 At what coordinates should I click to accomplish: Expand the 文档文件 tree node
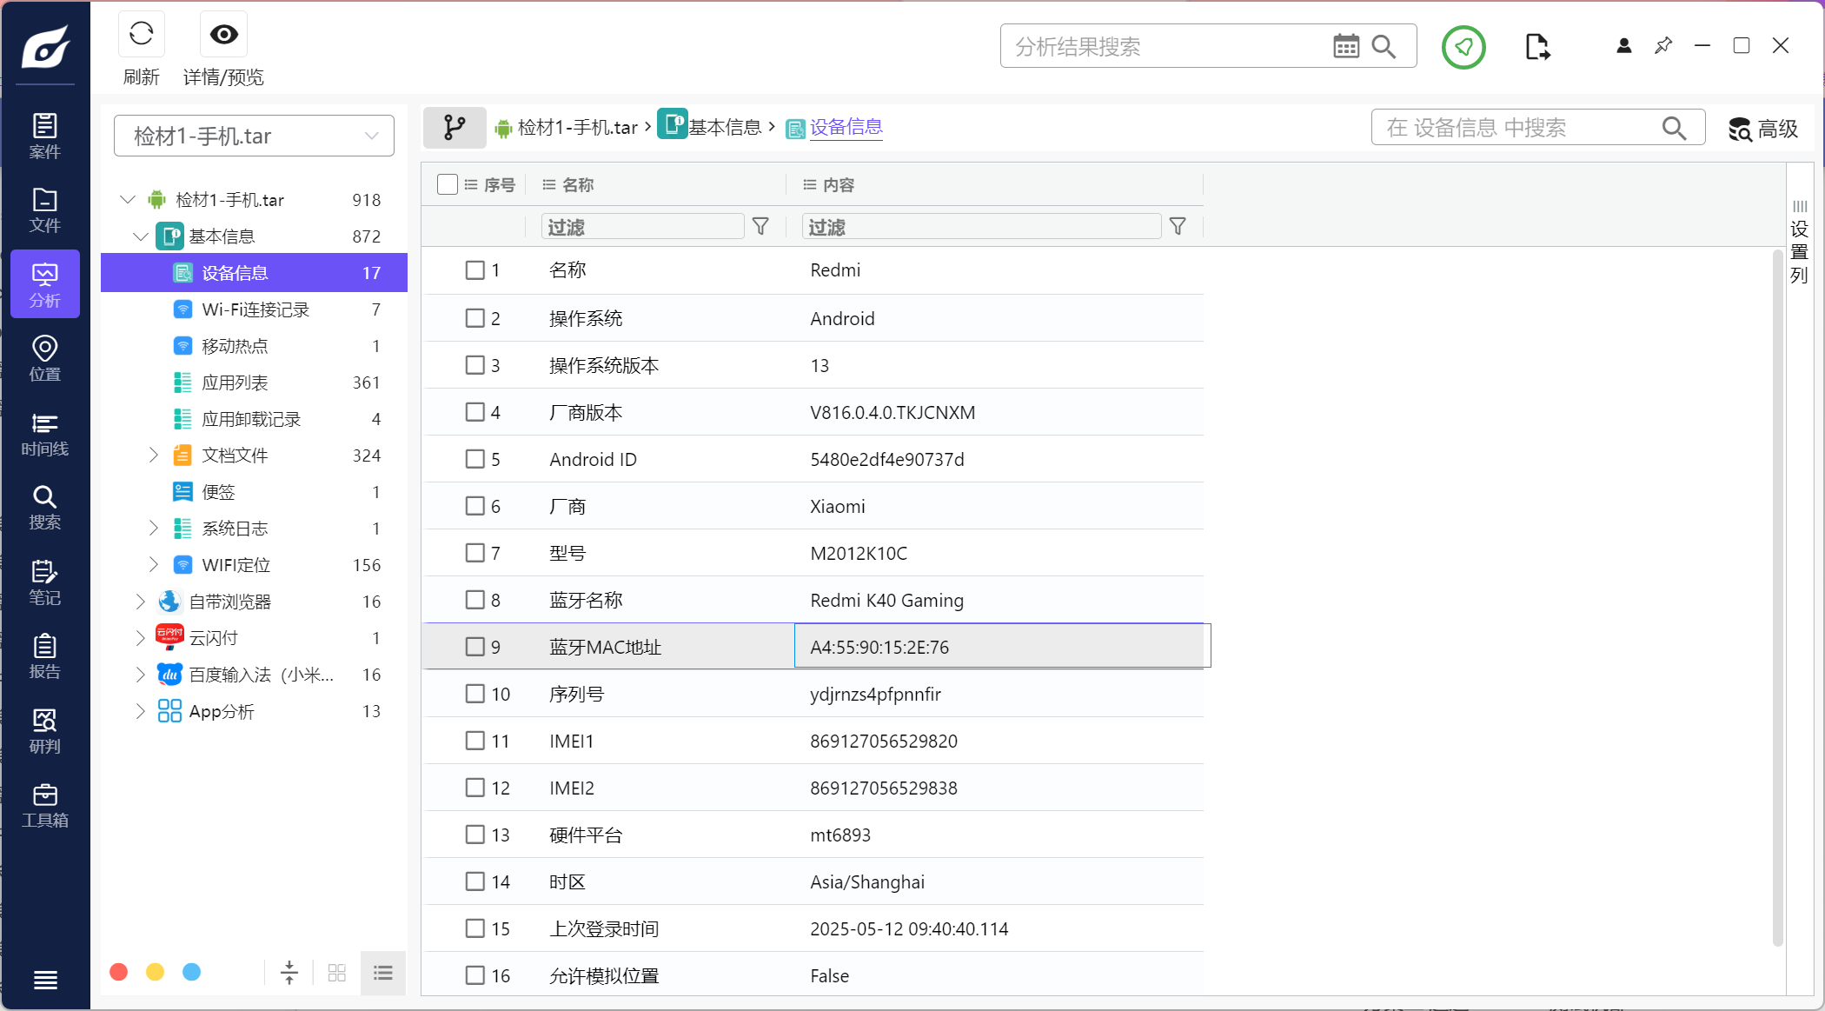tap(154, 455)
